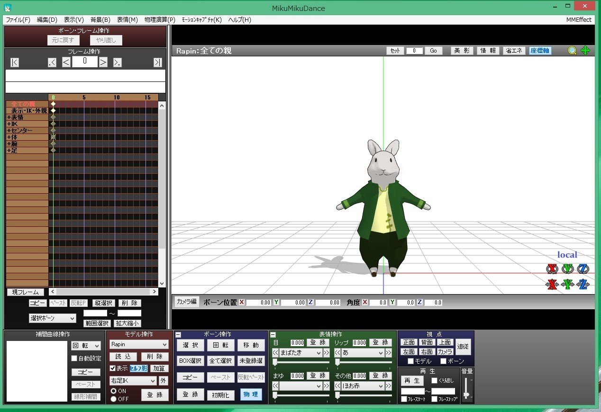This screenshot has width=601, height=412.
Task: Click the magnifier zoom icon in viewport
Action: 573,51
